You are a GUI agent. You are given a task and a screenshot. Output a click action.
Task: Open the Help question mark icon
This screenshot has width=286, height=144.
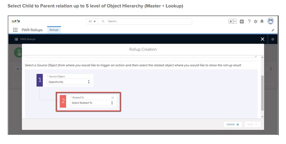point(249,21)
